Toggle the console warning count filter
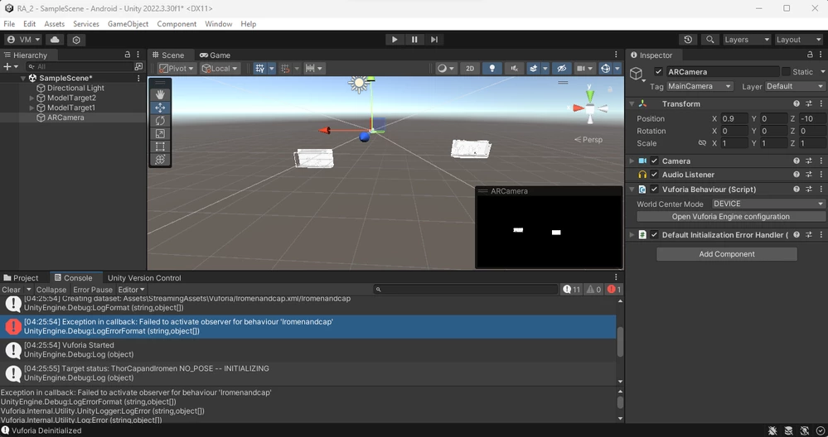The width and height of the screenshot is (828, 437). tap(594, 290)
